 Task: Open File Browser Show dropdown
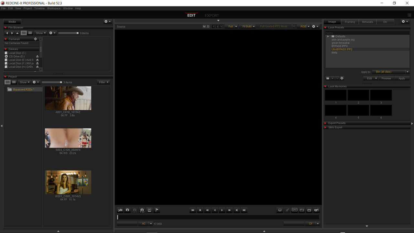[40, 33]
